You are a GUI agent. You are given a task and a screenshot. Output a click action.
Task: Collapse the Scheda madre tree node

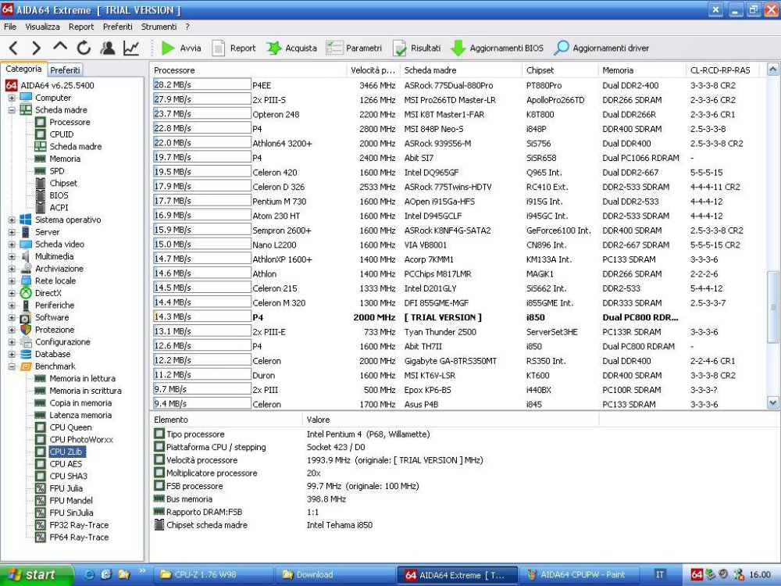(x=12, y=110)
